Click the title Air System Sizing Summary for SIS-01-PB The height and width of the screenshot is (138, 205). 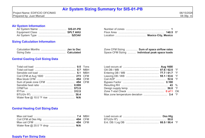(x=102, y=9)
